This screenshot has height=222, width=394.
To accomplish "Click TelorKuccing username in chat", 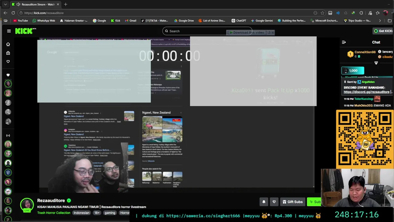I will [x=364, y=99].
